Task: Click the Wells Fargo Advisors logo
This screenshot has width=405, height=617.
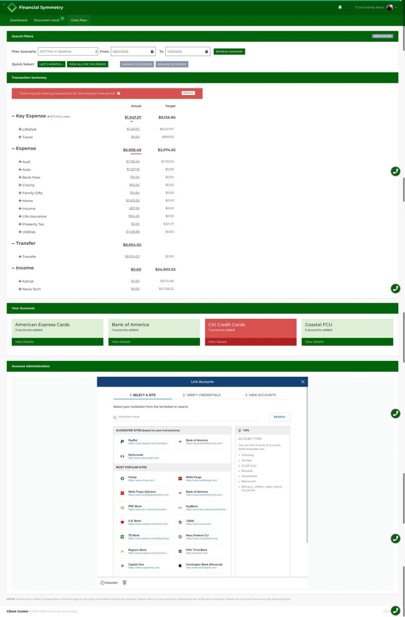Action: [x=121, y=493]
